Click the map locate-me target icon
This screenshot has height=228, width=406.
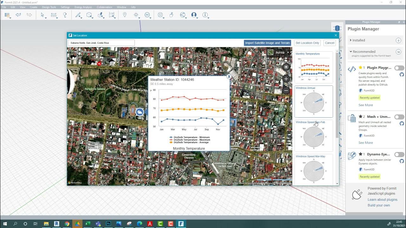[286, 67]
